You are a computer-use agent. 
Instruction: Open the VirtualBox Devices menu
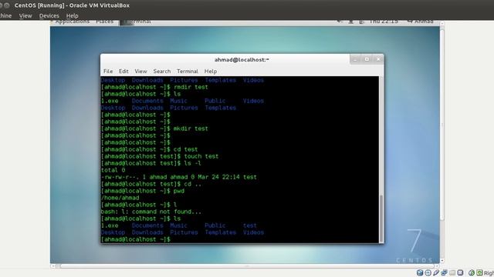49,15
